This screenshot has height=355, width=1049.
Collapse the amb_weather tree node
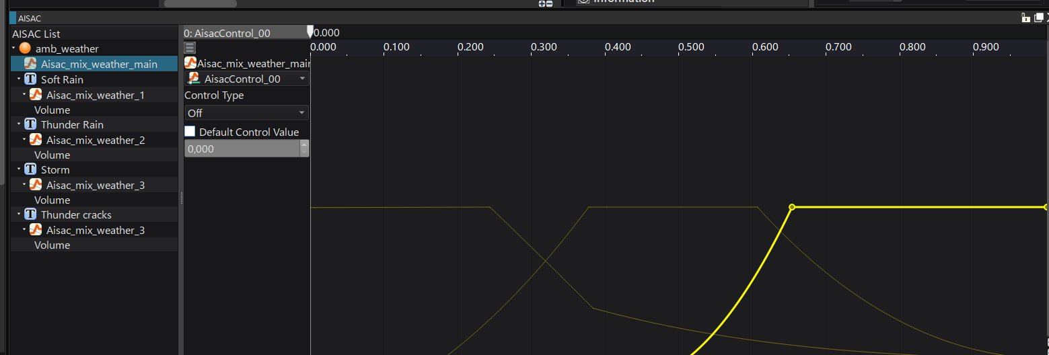click(x=13, y=48)
